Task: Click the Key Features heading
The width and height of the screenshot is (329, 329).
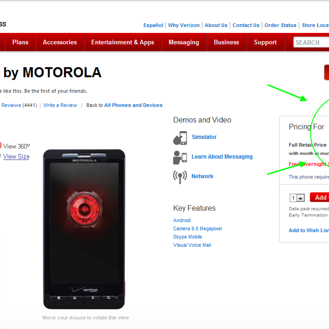Action: (x=194, y=208)
